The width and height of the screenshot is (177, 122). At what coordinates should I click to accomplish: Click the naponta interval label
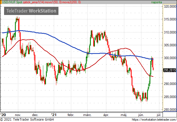point(156,2)
